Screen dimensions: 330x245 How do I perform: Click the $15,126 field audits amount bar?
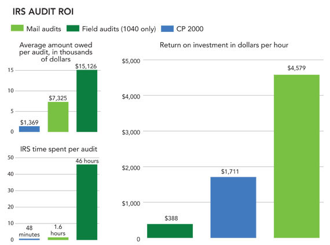click(x=87, y=101)
